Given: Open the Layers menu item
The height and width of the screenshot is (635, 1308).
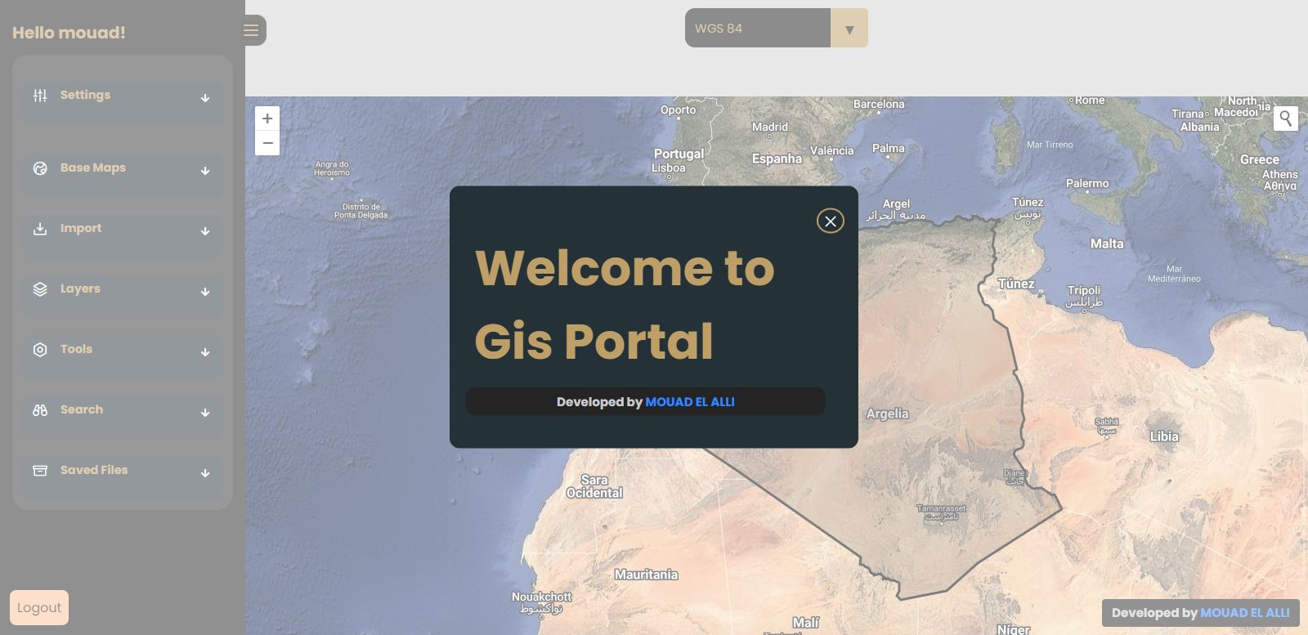Looking at the screenshot, I should tap(80, 288).
